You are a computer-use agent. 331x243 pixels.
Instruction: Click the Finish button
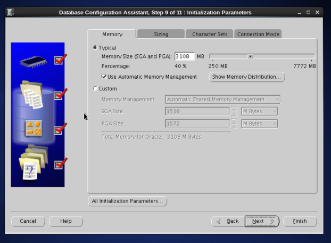[300, 221]
